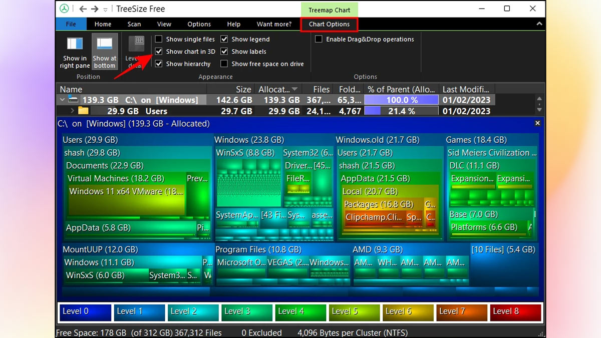Click the 100.0 % parent bar cell
601x338 pixels.
click(401, 100)
